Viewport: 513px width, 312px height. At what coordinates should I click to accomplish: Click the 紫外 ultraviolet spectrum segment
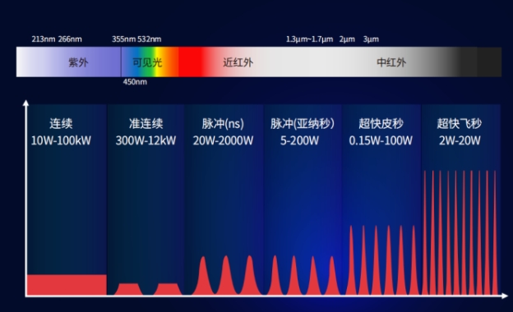pyautogui.click(x=69, y=62)
